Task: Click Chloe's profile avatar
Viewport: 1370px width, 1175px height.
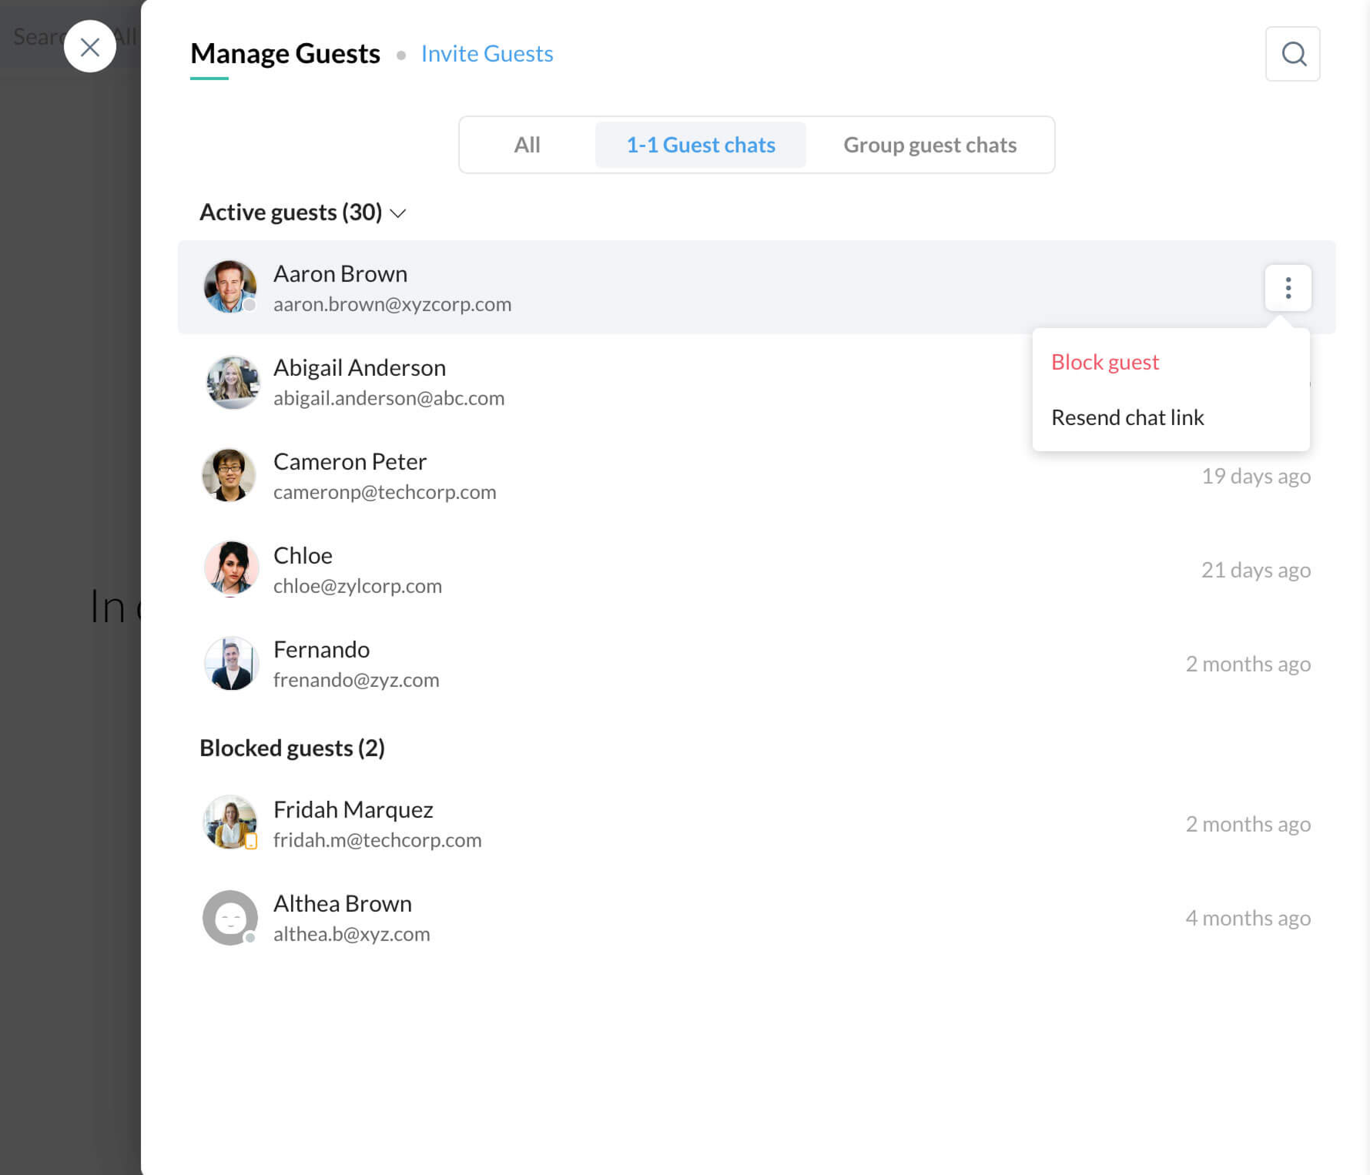Action: pyautogui.click(x=231, y=569)
